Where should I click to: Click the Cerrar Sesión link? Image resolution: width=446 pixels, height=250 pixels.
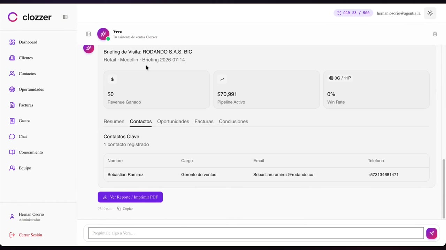[x=30, y=235]
